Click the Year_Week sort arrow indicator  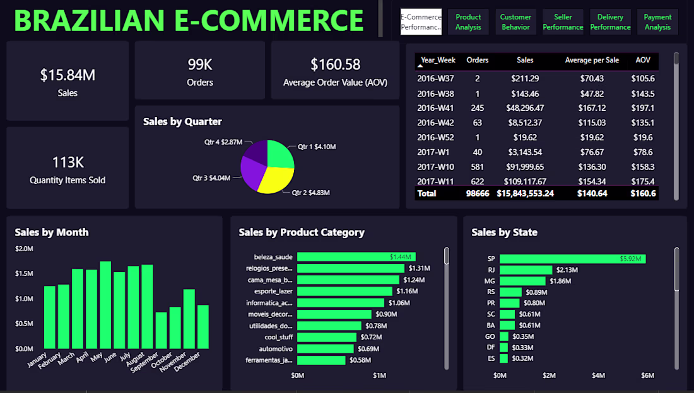pyautogui.click(x=420, y=66)
